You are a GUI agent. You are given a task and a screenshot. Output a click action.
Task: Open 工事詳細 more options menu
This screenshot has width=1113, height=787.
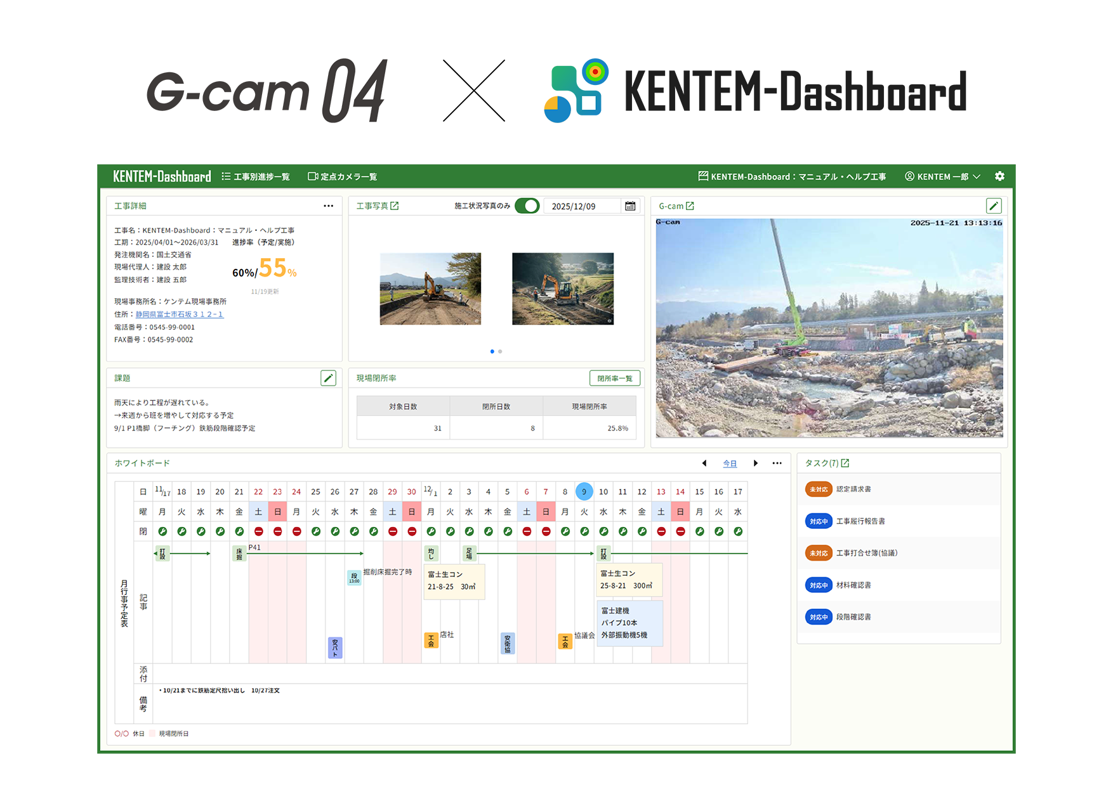coord(328,206)
